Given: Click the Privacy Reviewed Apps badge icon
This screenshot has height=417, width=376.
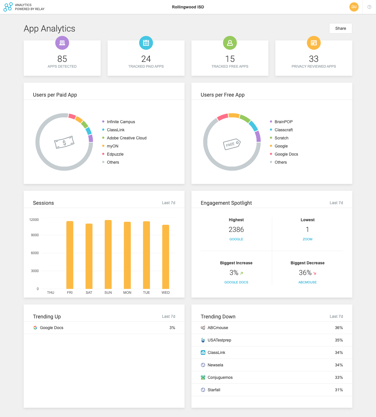Looking at the screenshot, I should (314, 43).
